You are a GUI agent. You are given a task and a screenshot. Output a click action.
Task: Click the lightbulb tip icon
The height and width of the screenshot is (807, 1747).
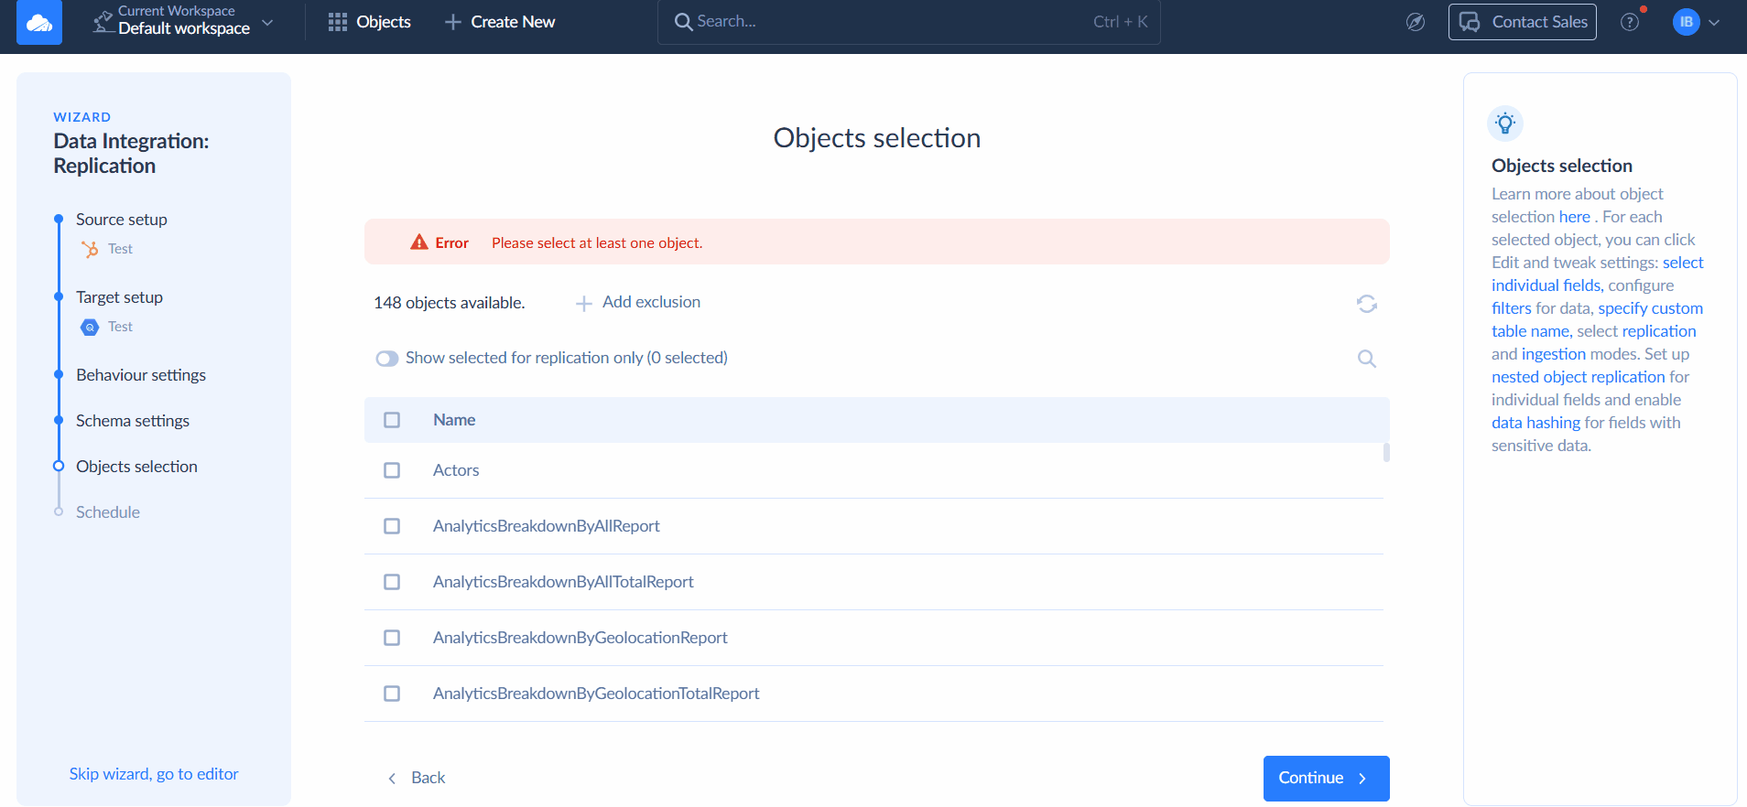click(1505, 124)
